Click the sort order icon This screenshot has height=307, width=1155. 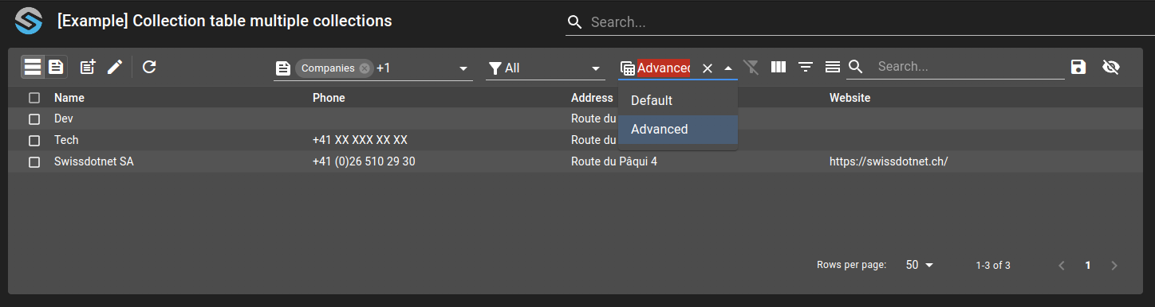click(806, 67)
